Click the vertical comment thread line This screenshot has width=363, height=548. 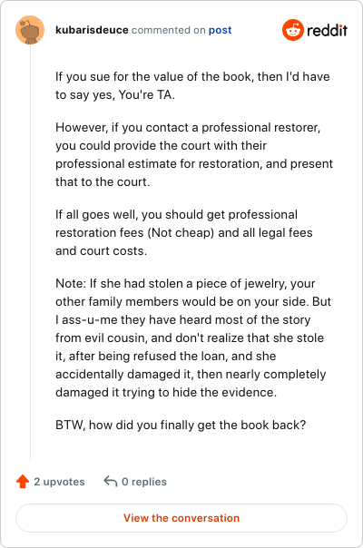(31, 251)
